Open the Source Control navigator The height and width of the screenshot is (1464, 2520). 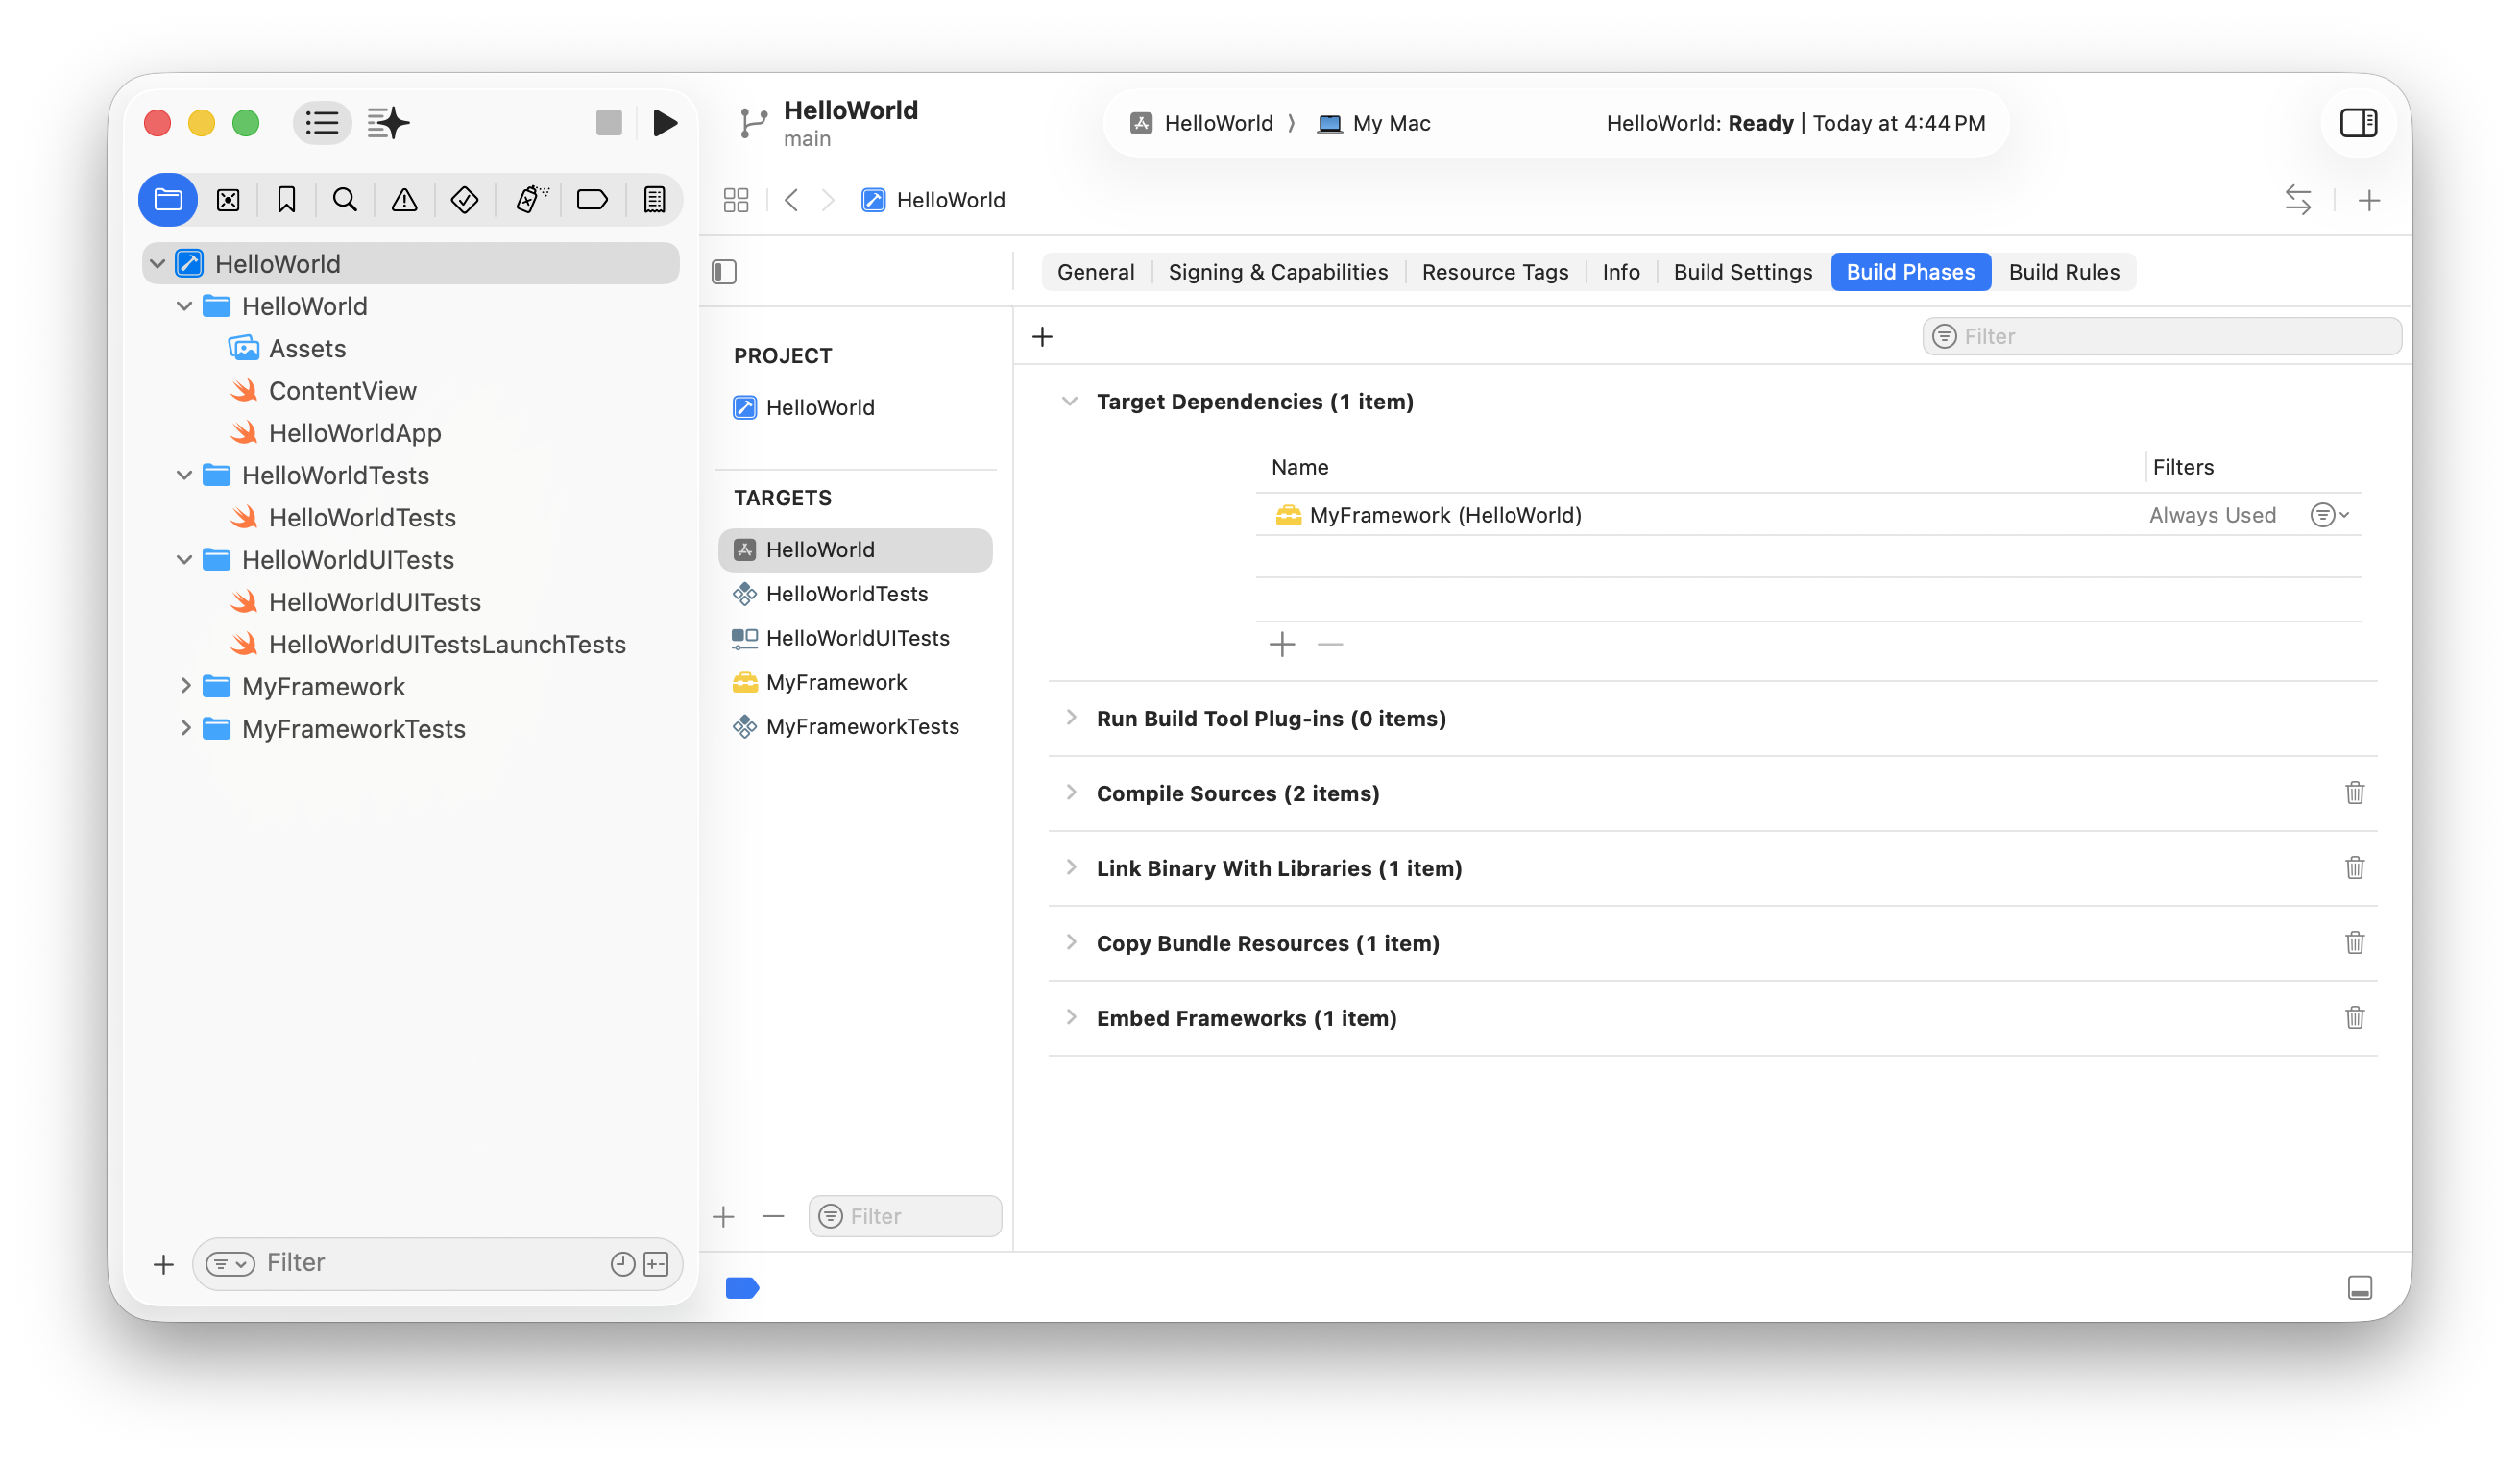tap(228, 200)
